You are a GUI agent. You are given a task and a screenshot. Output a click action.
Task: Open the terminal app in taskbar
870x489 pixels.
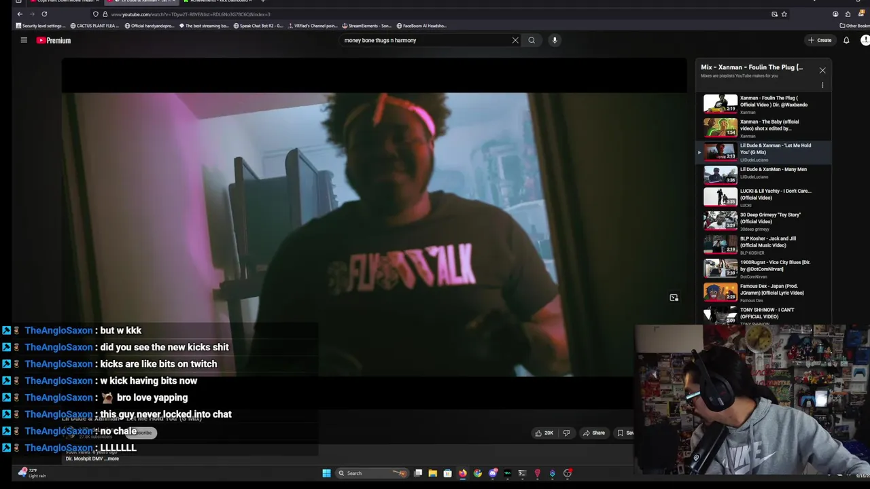pyautogui.click(x=522, y=473)
